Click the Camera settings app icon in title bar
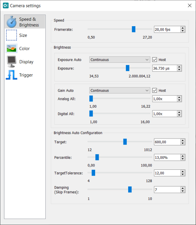 [x=6, y=5]
